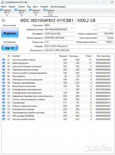Click raw value 00000000CAE7
This screenshot has width=115, height=155.
(103, 76)
